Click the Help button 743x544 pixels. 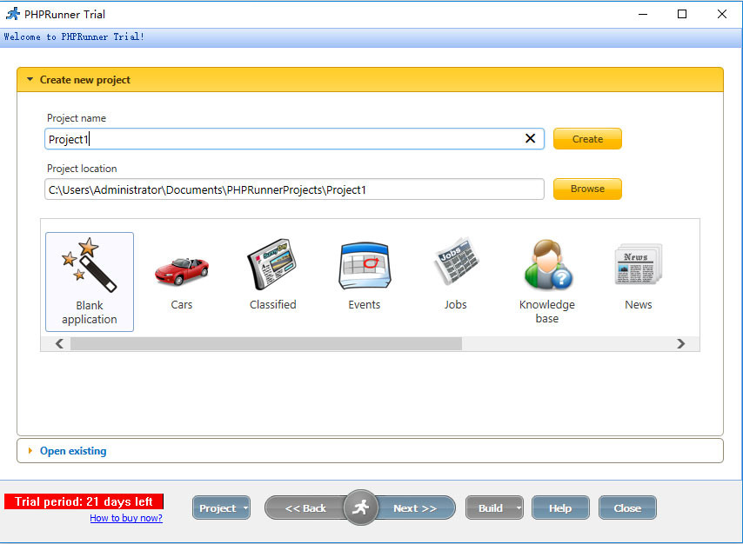[x=560, y=508]
